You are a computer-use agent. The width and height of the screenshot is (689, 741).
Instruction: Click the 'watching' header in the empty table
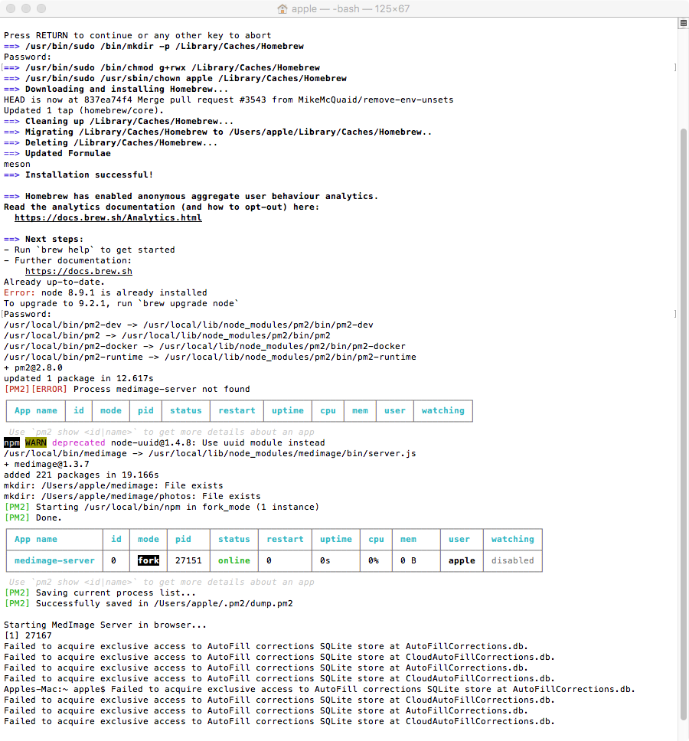pyautogui.click(x=442, y=410)
